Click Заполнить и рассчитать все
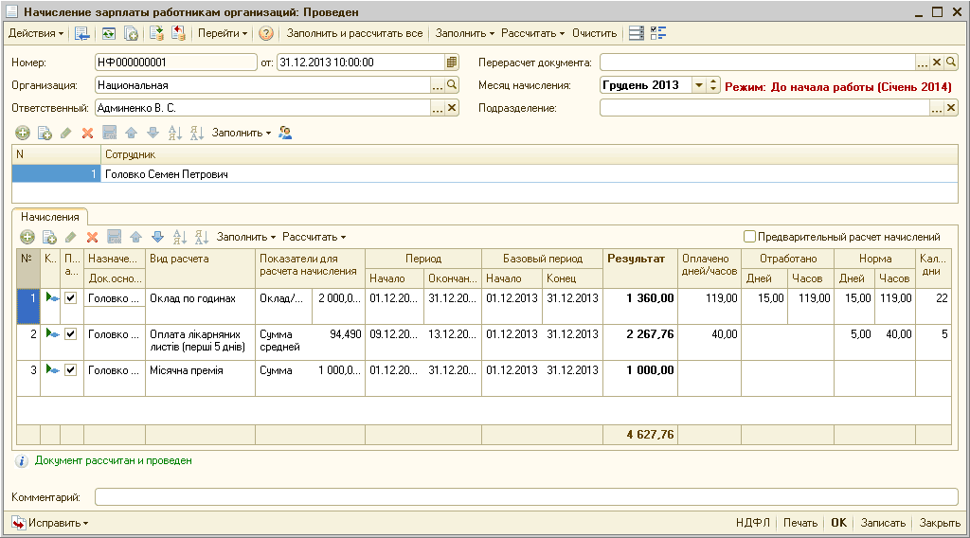 [354, 33]
